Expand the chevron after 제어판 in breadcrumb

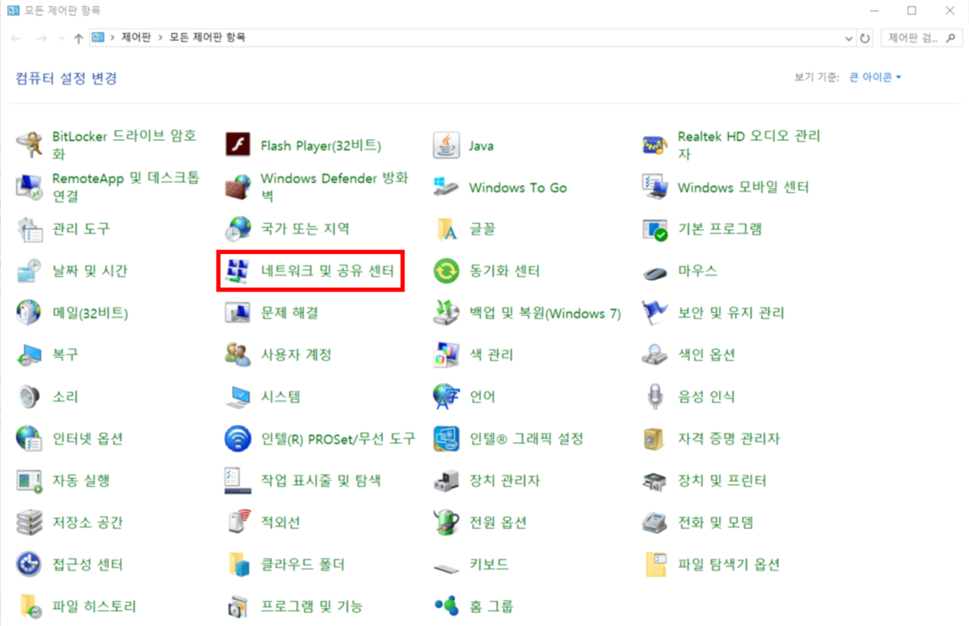pos(161,37)
